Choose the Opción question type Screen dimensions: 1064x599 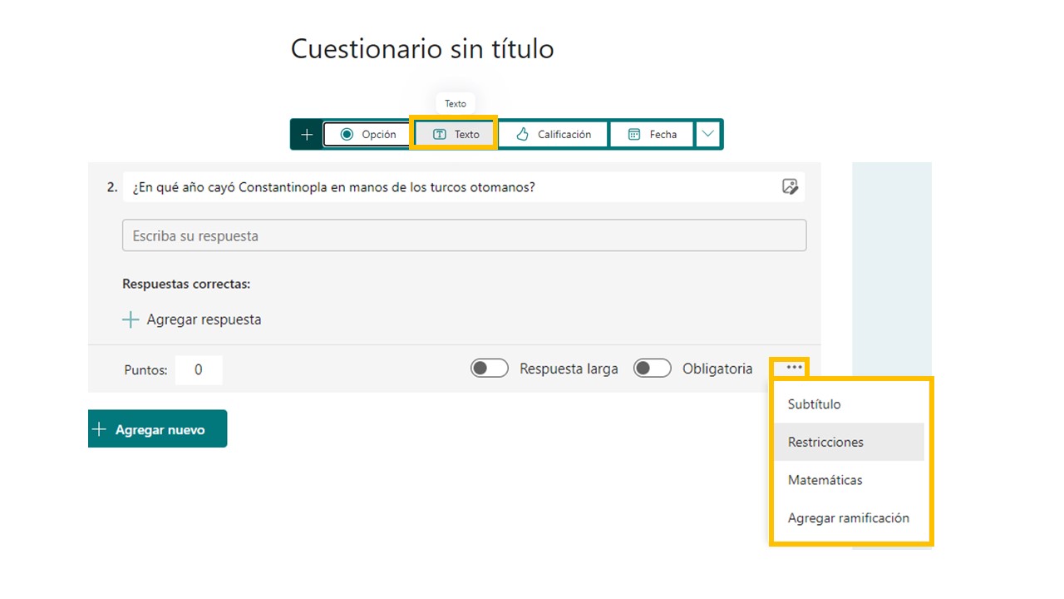coord(367,134)
